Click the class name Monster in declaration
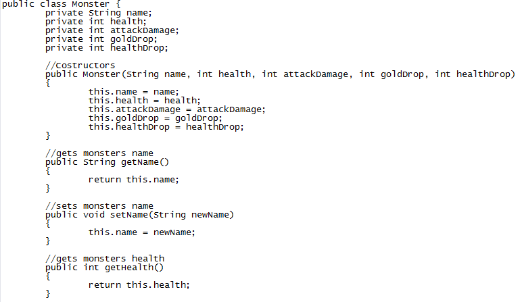This screenshot has height=302, width=522. tap(90, 4)
